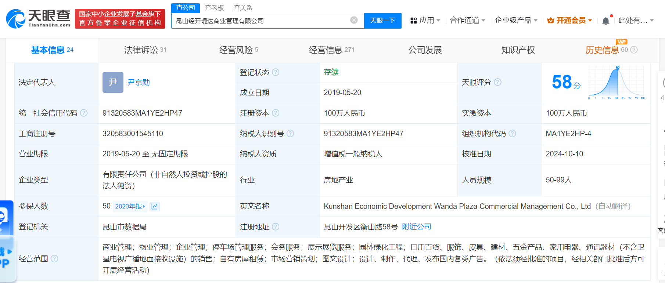Click the 尹 avatar of legal representative
Image resolution: width=665 pixels, height=283 pixels.
point(113,82)
